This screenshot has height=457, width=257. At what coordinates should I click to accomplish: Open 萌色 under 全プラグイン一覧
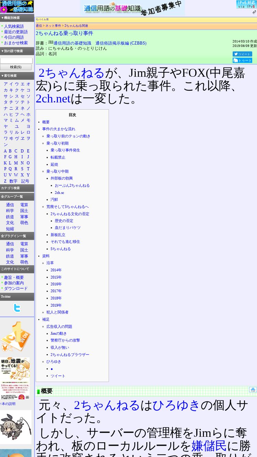pyautogui.click(x=24, y=262)
